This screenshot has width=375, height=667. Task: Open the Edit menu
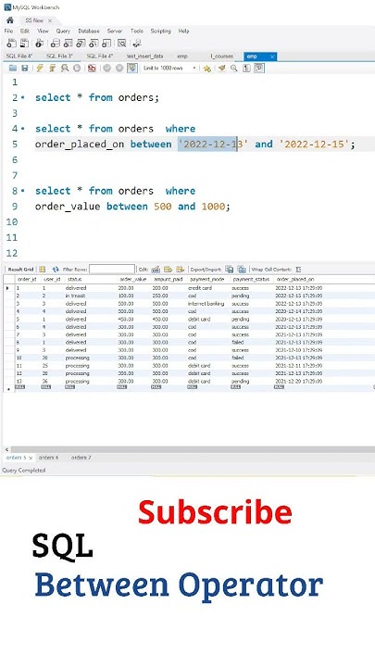(25, 31)
